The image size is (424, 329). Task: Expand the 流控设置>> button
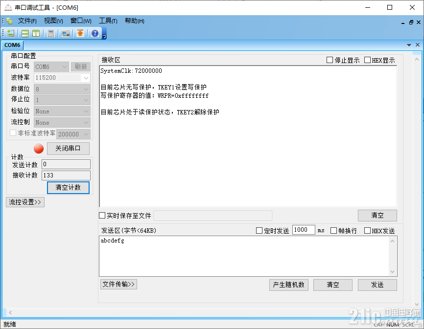(25, 202)
